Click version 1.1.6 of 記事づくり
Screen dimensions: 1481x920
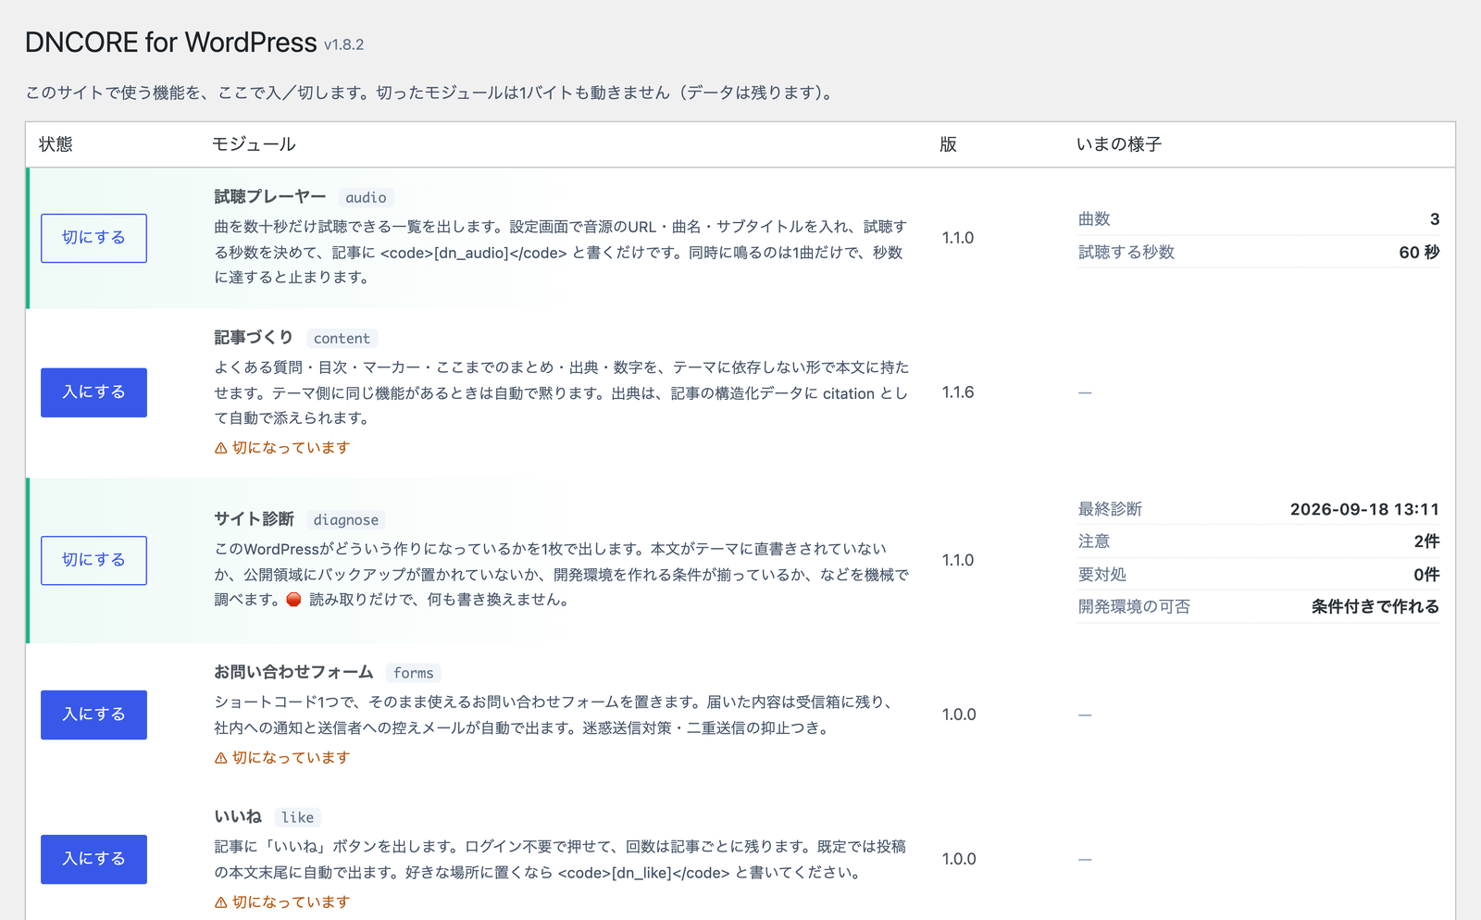pyautogui.click(x=958, y=392)
